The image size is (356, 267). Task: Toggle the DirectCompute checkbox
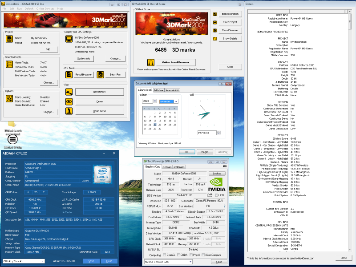(203, 255)
